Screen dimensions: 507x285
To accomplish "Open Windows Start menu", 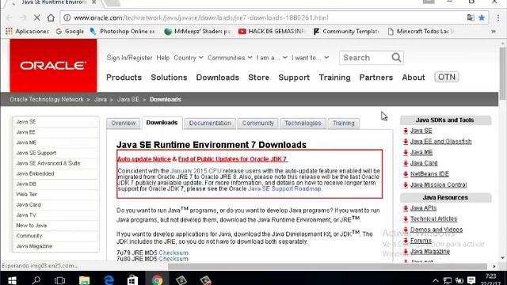I will 12,279.
